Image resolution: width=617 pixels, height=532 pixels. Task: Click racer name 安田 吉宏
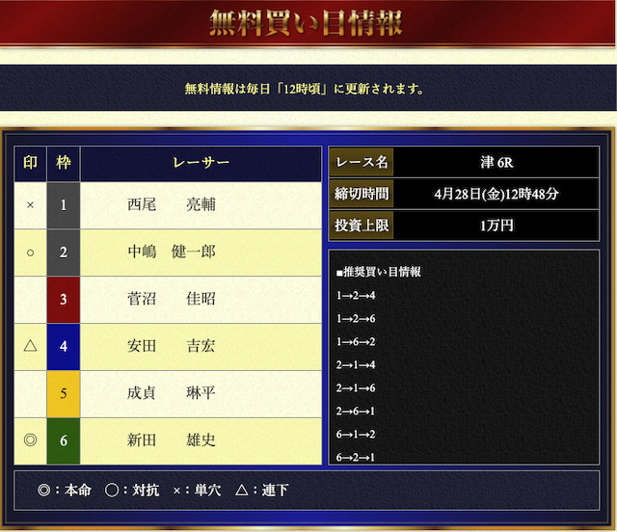coord(172,346)
